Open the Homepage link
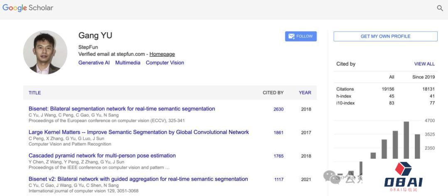This screenshot has height=196, width=448. (162, 54)
